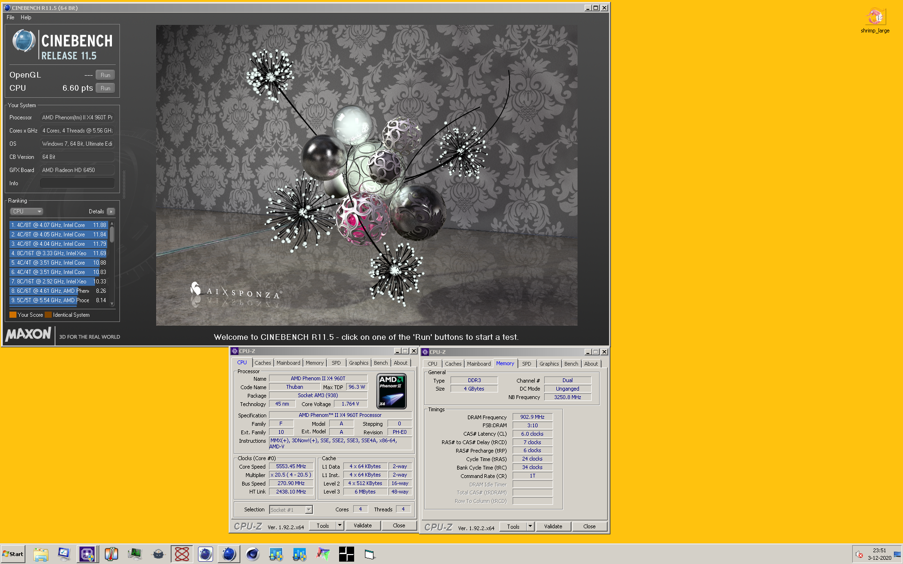Click the first shielded bar-chart icon in taskbar
The image size is (903, 564).
coord(276,554)
